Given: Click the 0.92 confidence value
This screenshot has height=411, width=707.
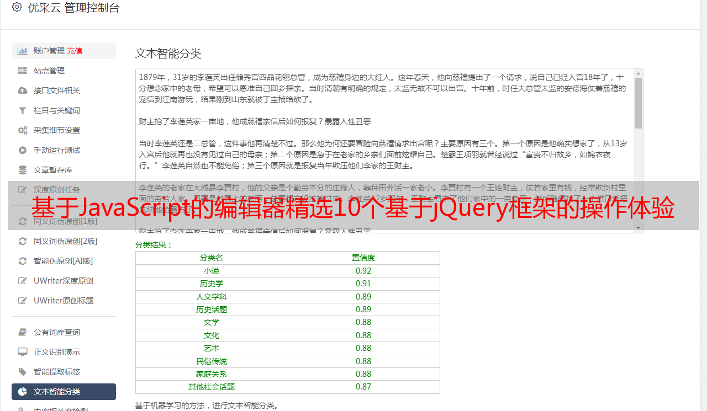Looking at the screenshot, I should [363, 271].
